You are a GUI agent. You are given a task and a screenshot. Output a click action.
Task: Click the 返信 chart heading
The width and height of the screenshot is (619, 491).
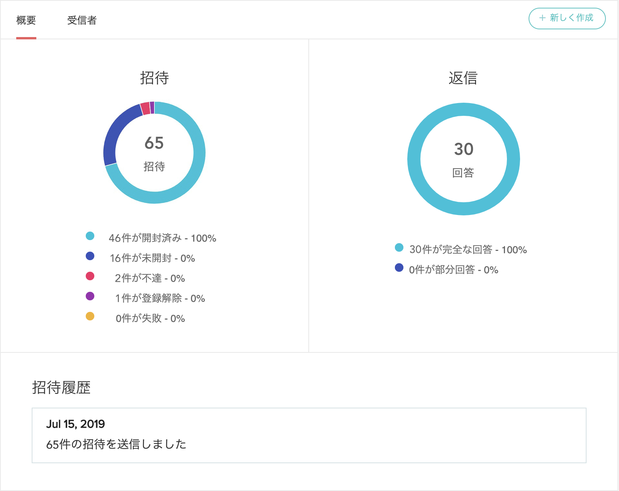pos(463,78)
